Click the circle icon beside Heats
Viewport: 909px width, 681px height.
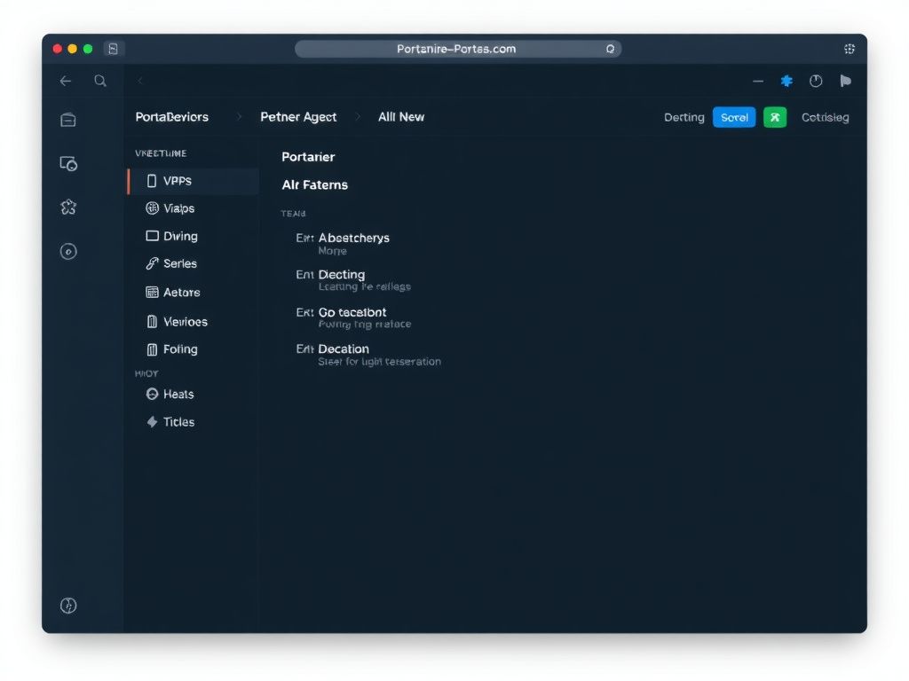coord(152,395)
